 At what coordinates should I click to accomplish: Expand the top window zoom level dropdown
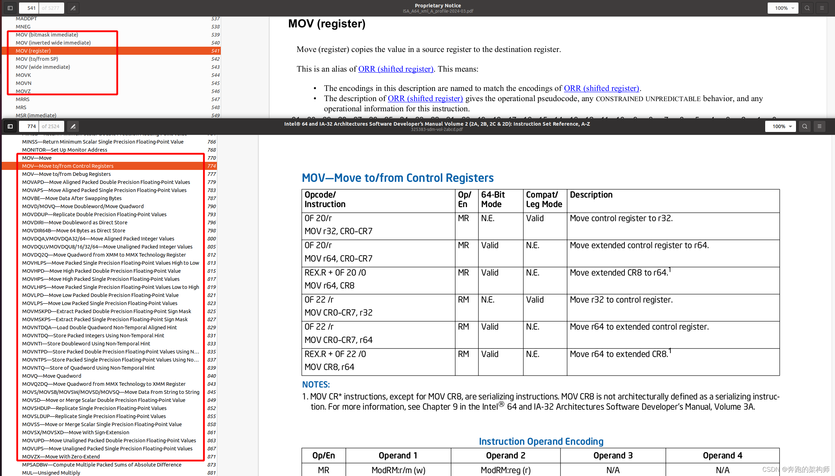tap(783, 8)
